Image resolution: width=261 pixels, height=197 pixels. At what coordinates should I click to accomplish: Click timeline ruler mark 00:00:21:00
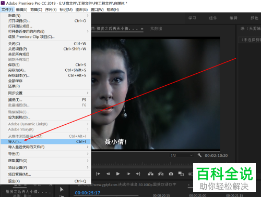[x=198, y=195]
